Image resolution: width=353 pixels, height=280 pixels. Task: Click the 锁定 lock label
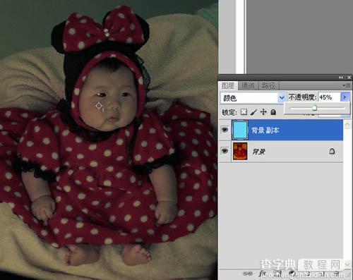pyautogui.click(x=229, y=112)
